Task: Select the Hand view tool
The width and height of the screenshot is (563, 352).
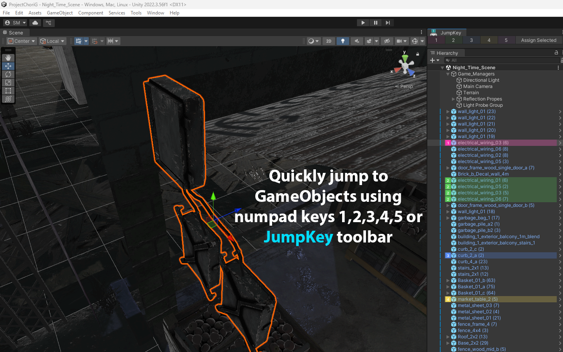Action: coord(8,58)
